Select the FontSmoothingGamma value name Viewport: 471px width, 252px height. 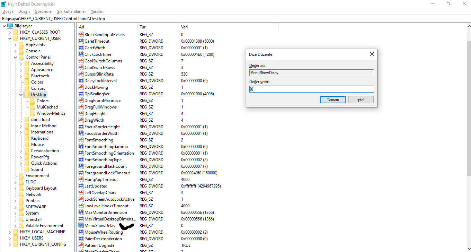point(106,147)
